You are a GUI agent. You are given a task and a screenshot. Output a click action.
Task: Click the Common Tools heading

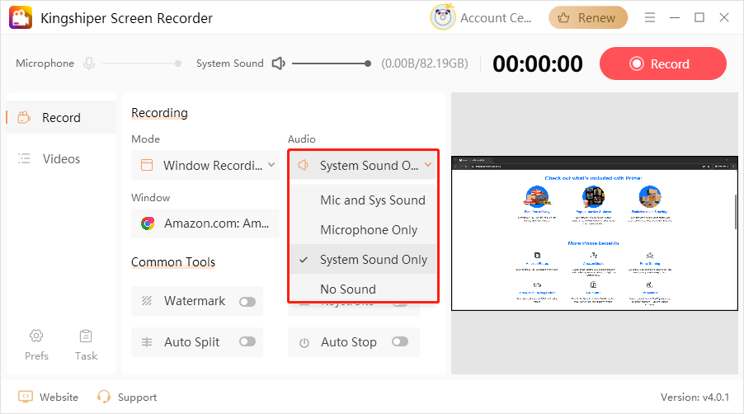pos(173,261)
